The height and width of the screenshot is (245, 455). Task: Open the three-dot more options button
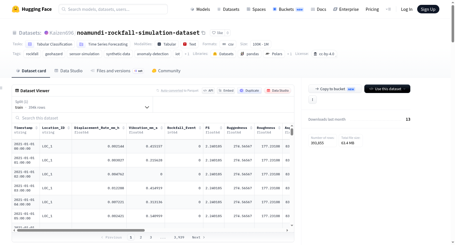[x=313, y=100]
